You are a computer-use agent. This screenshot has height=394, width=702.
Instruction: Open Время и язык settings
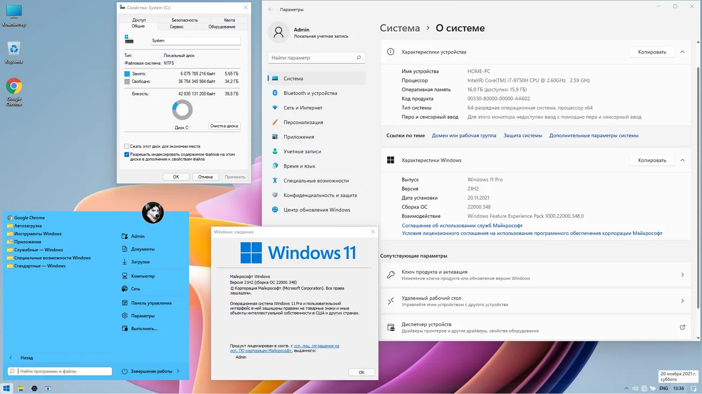pos(316,166)
